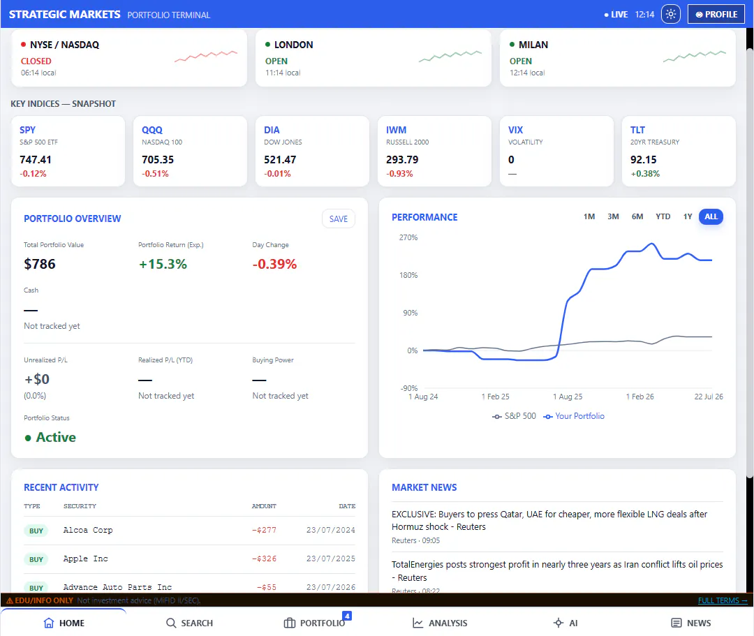Viewport: 754px width, 636px height.
Task: Click the $786 total portfolio value
Action: pyautogui.click(x=39, y=264)
